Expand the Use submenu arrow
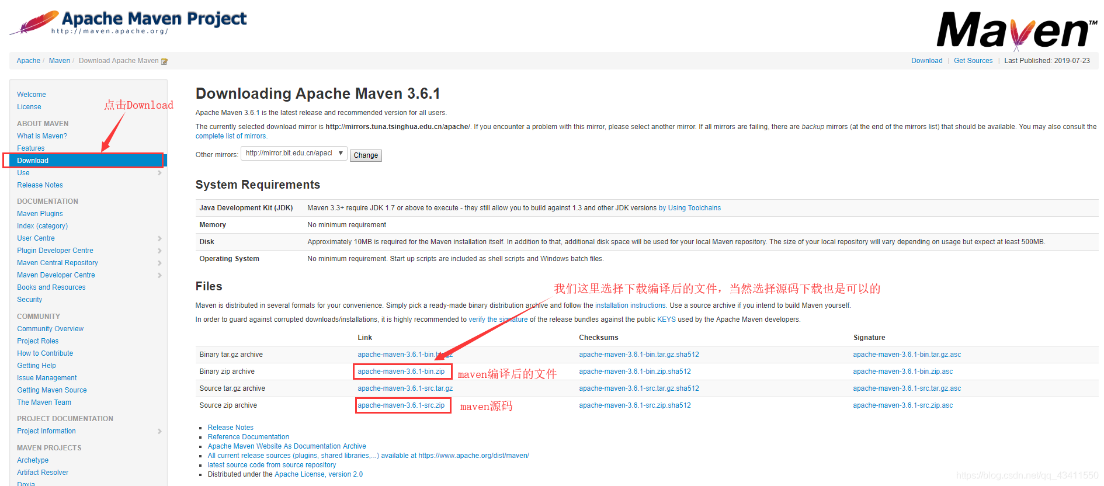The height and width of the screenshot is (486, 1104). point(159,173)
